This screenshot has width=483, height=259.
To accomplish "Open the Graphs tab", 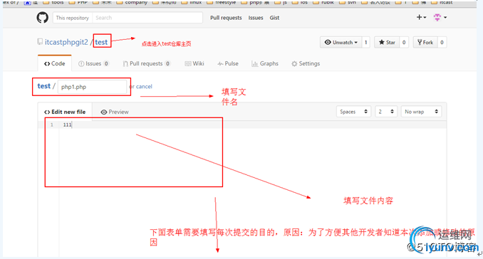I will coord(265,63).
